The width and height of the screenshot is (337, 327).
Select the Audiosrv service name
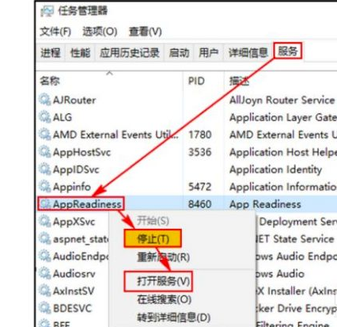74,274
